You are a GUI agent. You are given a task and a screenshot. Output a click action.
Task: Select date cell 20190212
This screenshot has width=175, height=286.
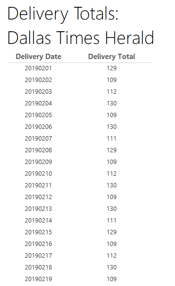(x=38, y=197)
